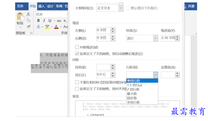208x121 pixels.
Task: Open the 设计 (Design) ribbon tab
Action: click(x=50, y=6)
